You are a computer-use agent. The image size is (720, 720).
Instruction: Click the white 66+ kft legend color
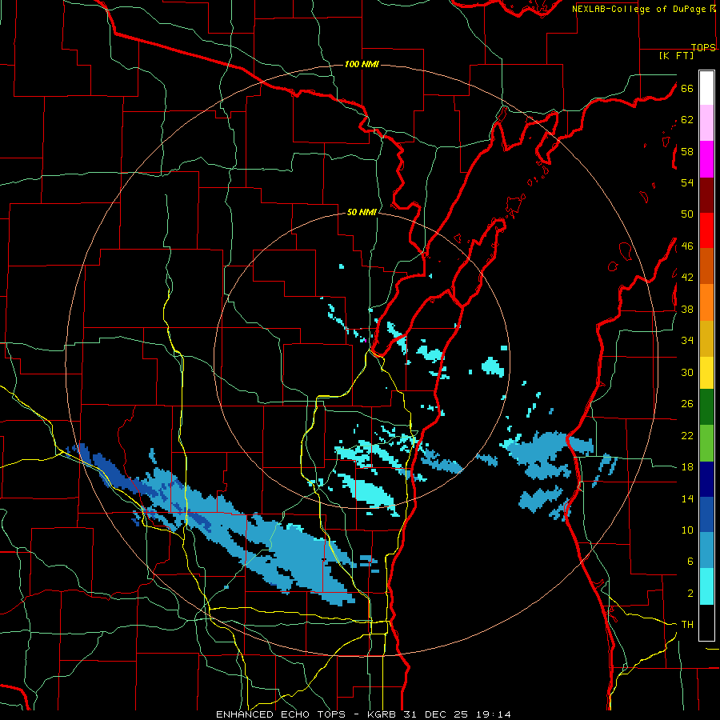[x=706, y=88]
